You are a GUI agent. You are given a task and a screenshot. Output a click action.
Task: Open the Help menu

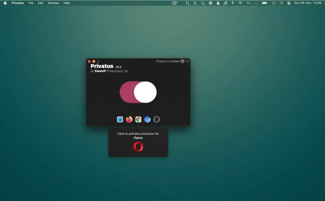(x=67, y=3)
